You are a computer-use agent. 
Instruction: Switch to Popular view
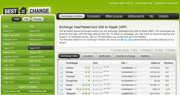pyautogui.click(x=37, y=19)
